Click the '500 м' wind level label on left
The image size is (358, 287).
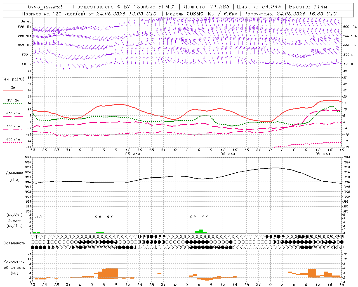click(x=27, y=55)
